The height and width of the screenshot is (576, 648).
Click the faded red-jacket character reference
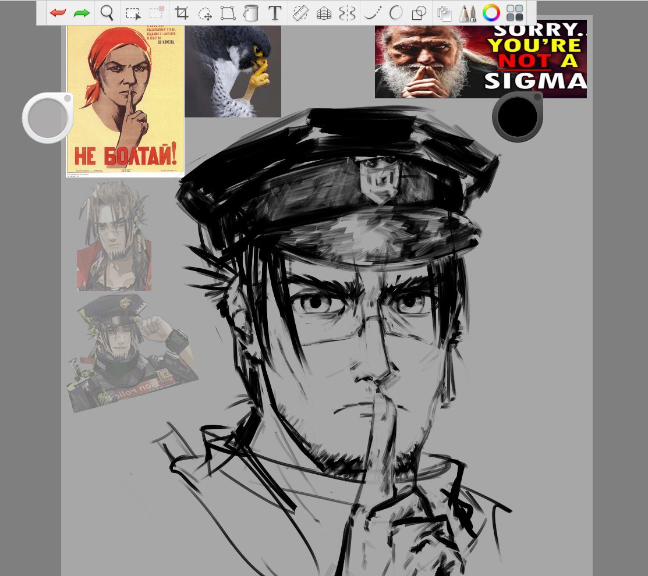(x=114, y=236)
